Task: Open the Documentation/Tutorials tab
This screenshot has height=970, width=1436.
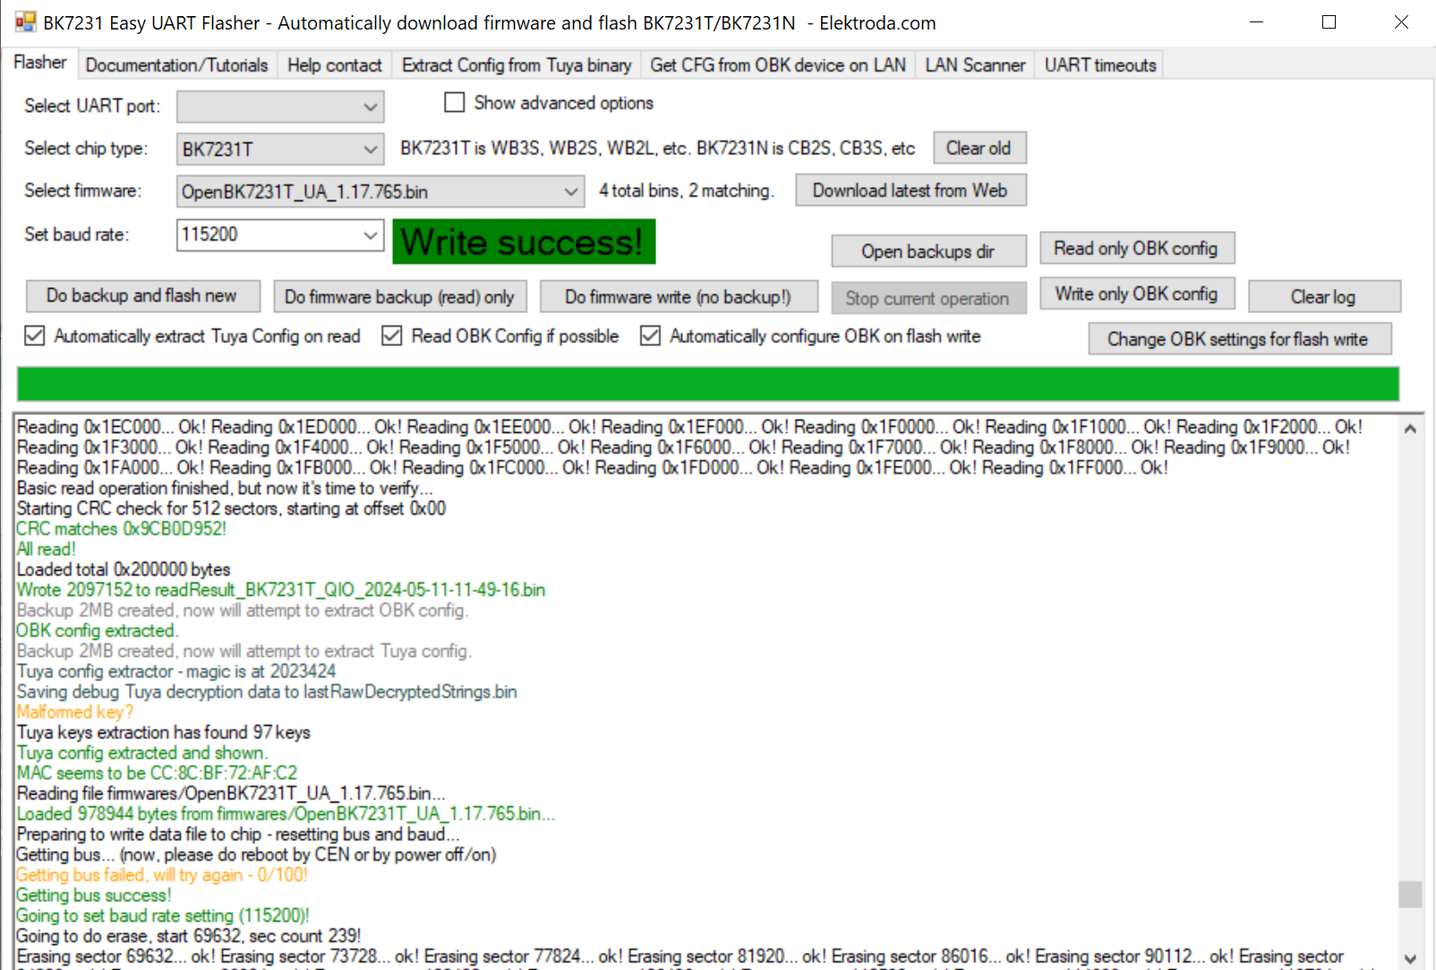Action: pyautogui.click(x=176, y=65)
